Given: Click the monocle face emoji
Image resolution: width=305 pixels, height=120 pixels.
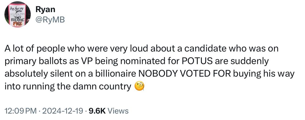Looking at the screenshot, I should coord(139,86).
